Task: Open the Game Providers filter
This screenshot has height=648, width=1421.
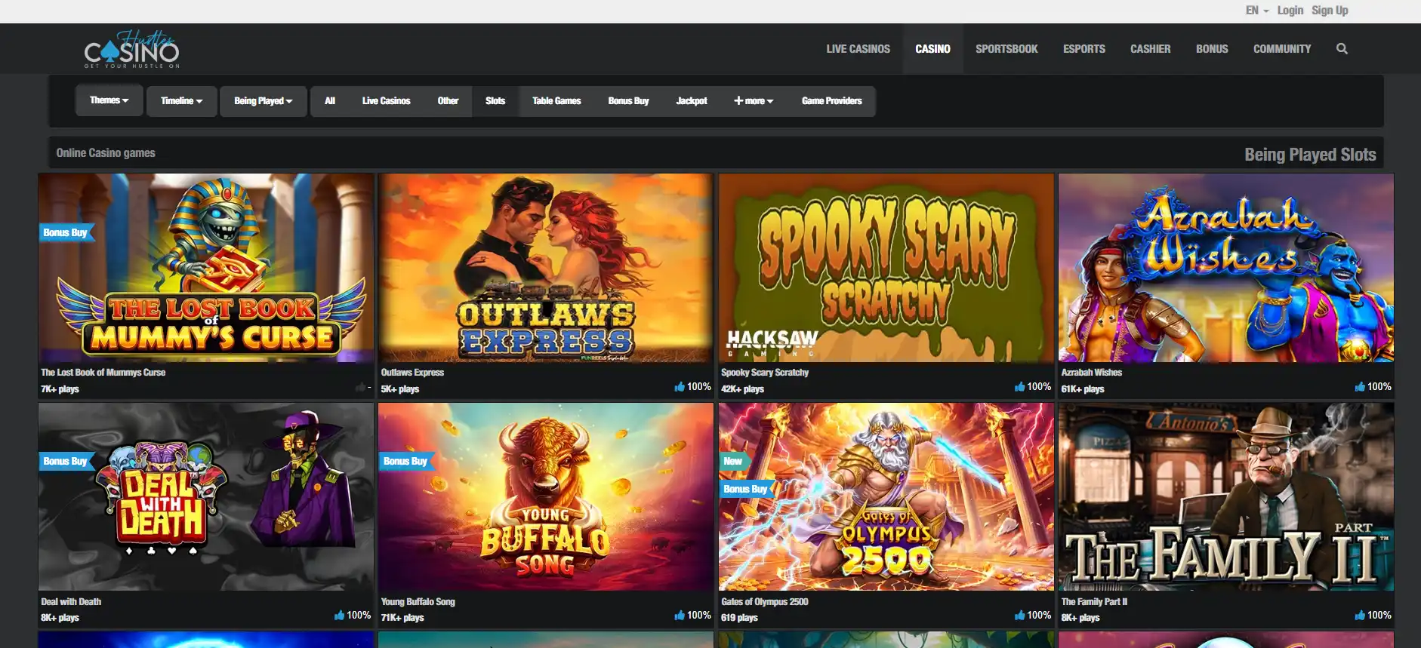Action: pyautogui.click(x=831, y=100)
